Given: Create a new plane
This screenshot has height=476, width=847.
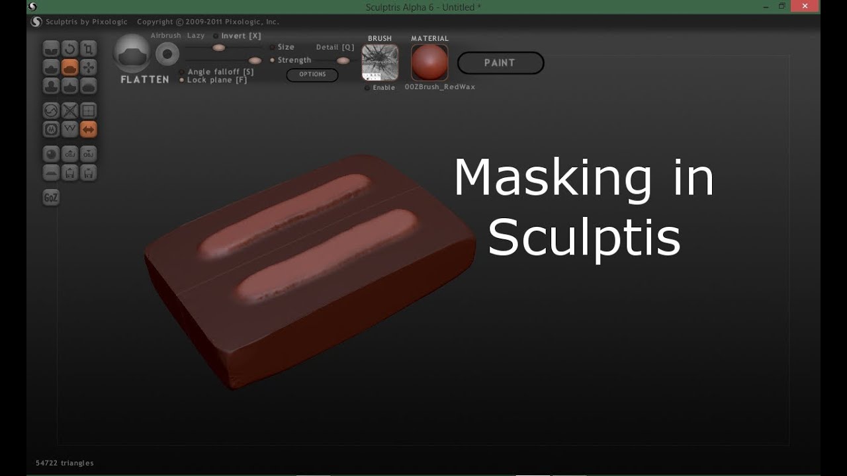Looking at the screenshot, I should pyautogui.click(x=51, y=173).
